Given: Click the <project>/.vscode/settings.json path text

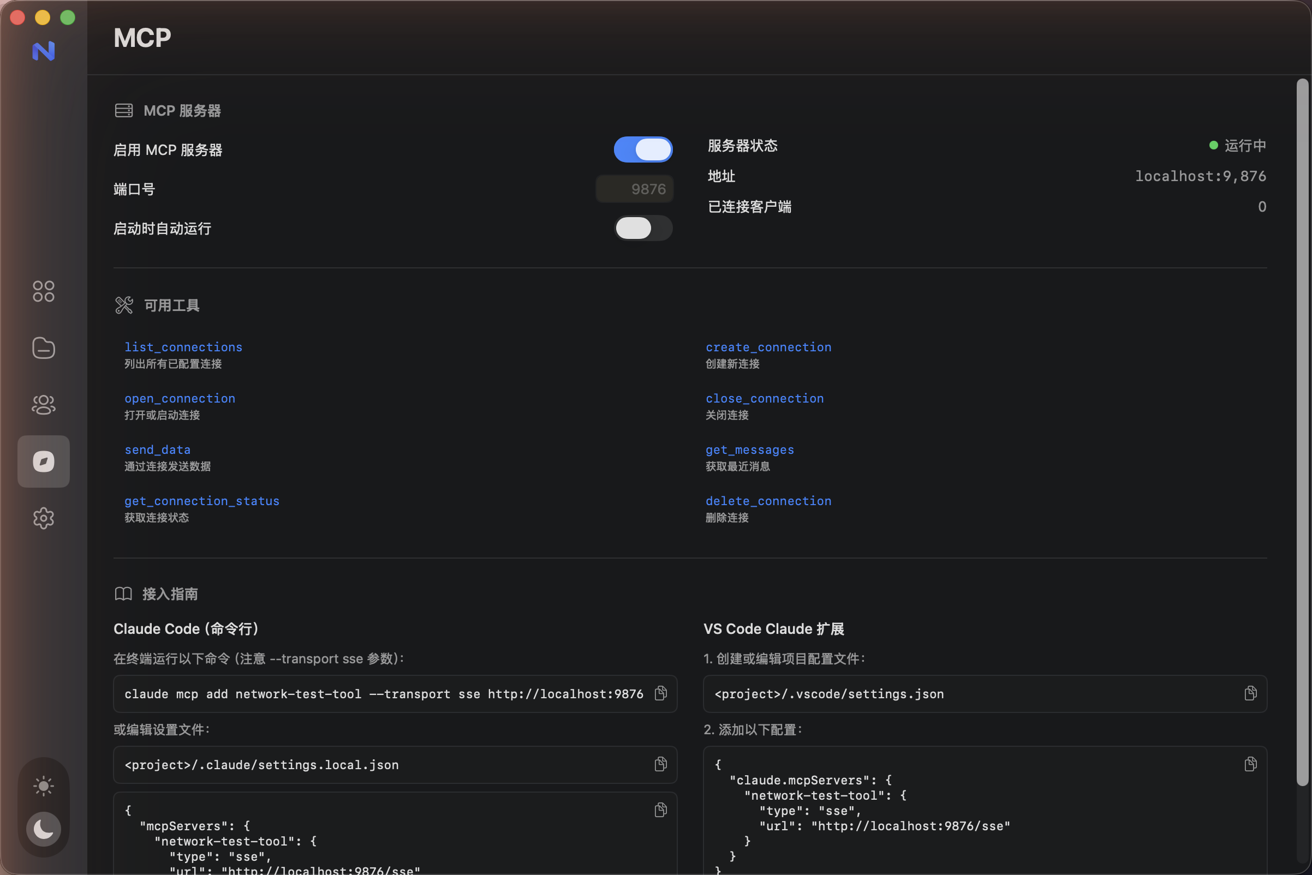Looking at the screenshot, I should point(830,694).
